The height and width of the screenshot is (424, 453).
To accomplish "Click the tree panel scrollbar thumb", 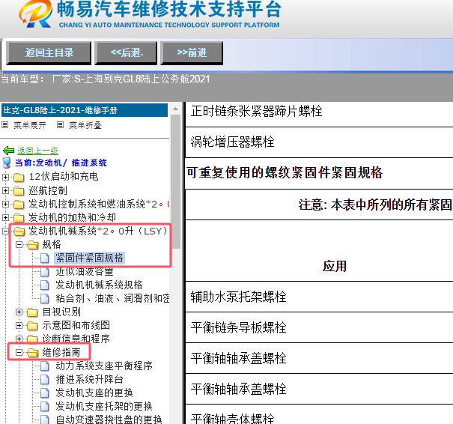I will pos(175,181).
